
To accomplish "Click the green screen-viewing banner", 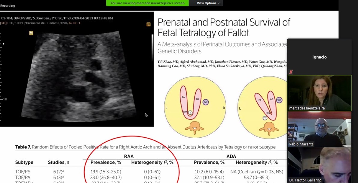I will (147, 3).
